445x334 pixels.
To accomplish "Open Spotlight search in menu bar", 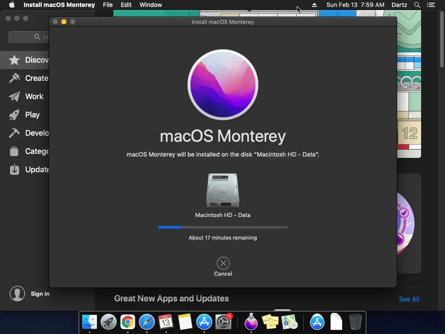I will point(417,5).
